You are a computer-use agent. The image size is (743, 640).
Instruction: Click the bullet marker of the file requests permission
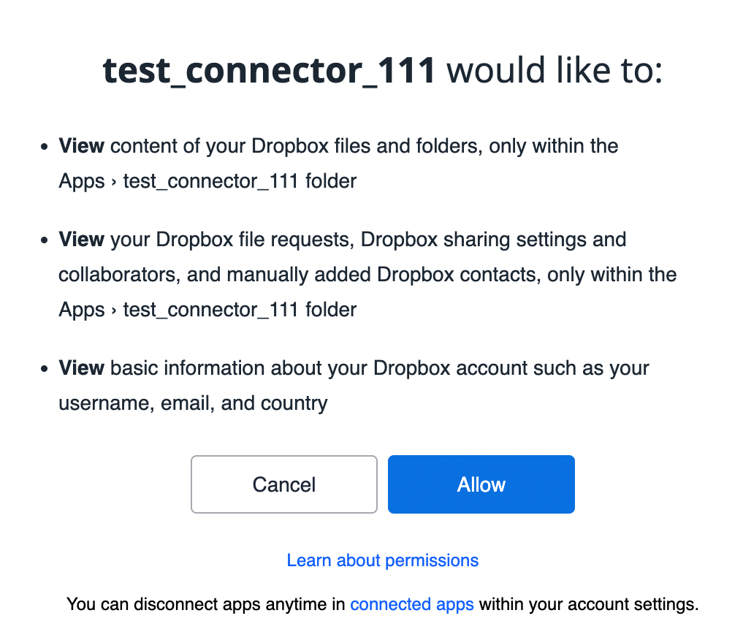pyautogui.click(x=45, y=240)
